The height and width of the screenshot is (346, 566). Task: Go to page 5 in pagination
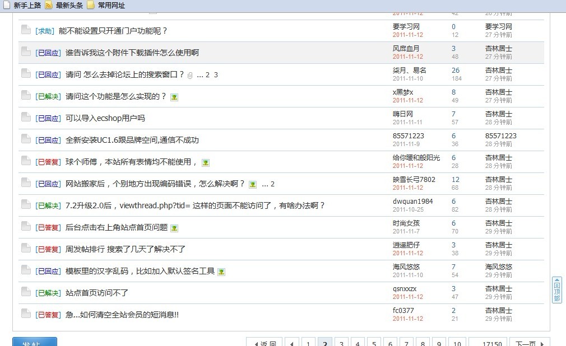pos(374,343)
